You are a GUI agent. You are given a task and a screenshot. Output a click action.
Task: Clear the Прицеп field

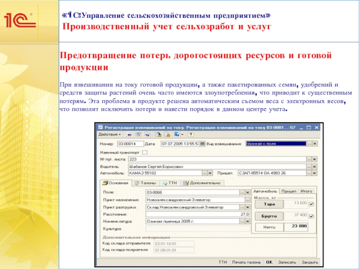coord(315,173)
